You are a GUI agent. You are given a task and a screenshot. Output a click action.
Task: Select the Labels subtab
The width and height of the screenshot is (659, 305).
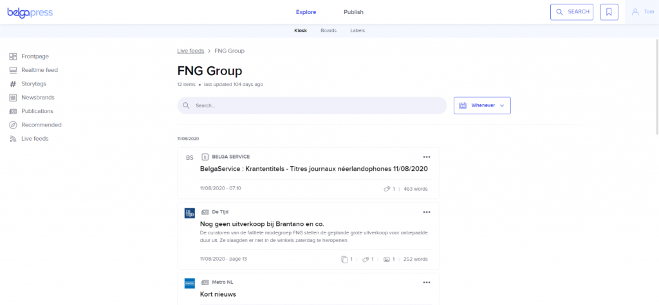pyautogui.click(x=358, y=31)
